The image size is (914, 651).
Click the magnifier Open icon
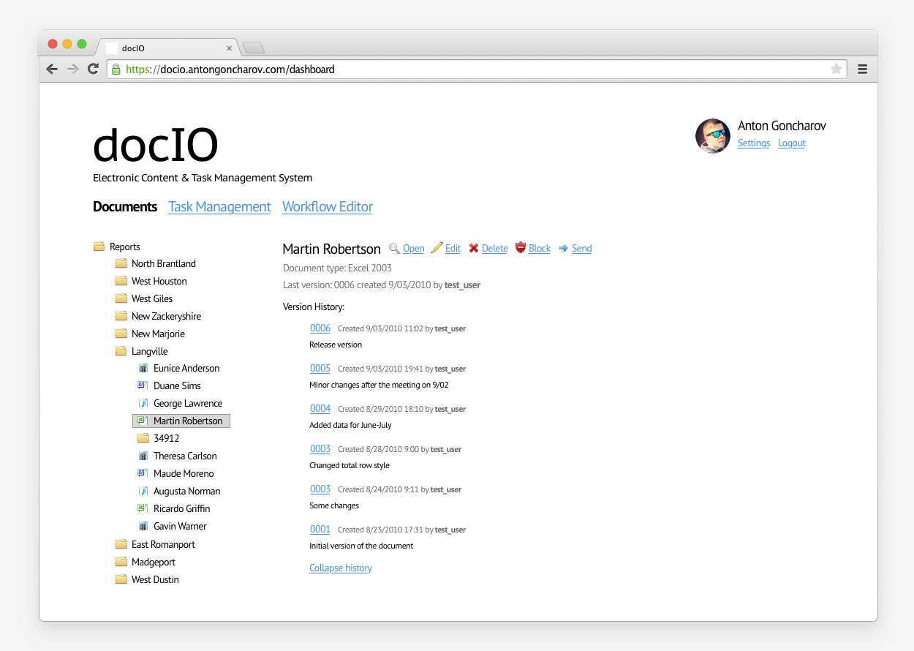[x=394, y=248]
